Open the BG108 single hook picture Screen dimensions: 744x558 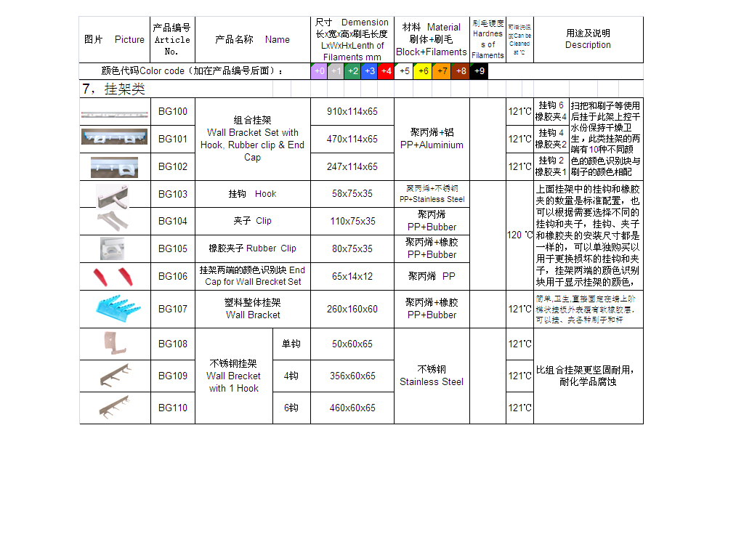(116, 343)
